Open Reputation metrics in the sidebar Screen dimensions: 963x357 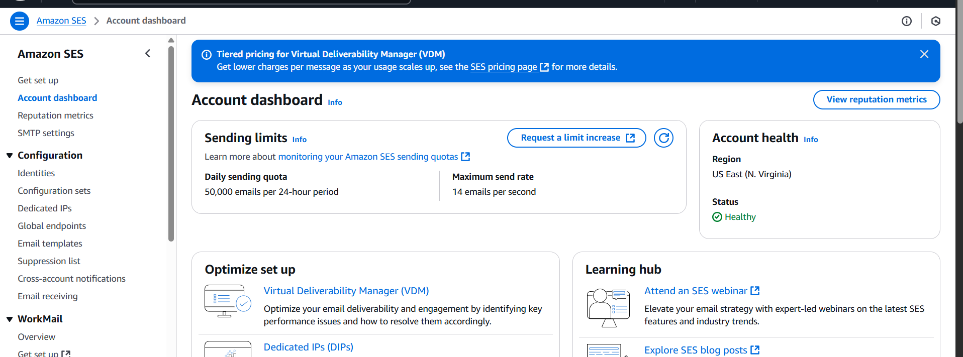point(55,115)
